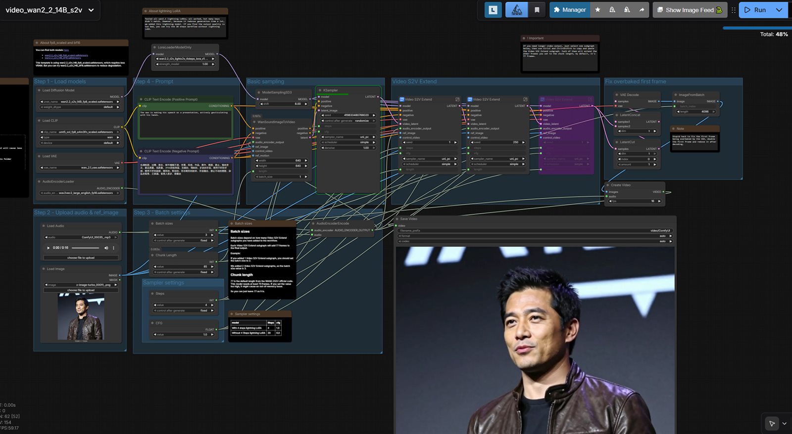The height and width of the screenshot is (434, 792).
Task: Click the Step 1 - Load models group title
Action: pos(60,82)
